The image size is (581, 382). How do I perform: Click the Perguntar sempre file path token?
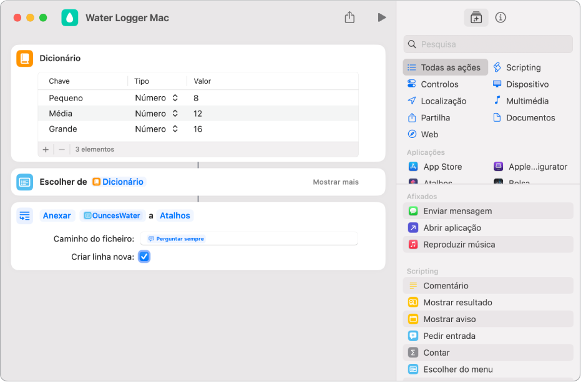(x=176, y=239)
